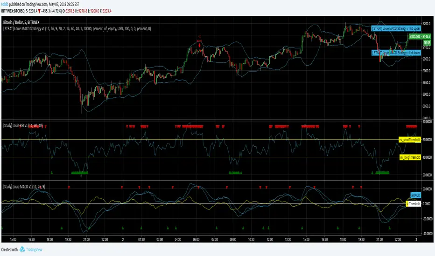This screenshot has height=256, width=435.
Task: Click the 60.0000 RSI axis value
Action: tap(427, 140)
